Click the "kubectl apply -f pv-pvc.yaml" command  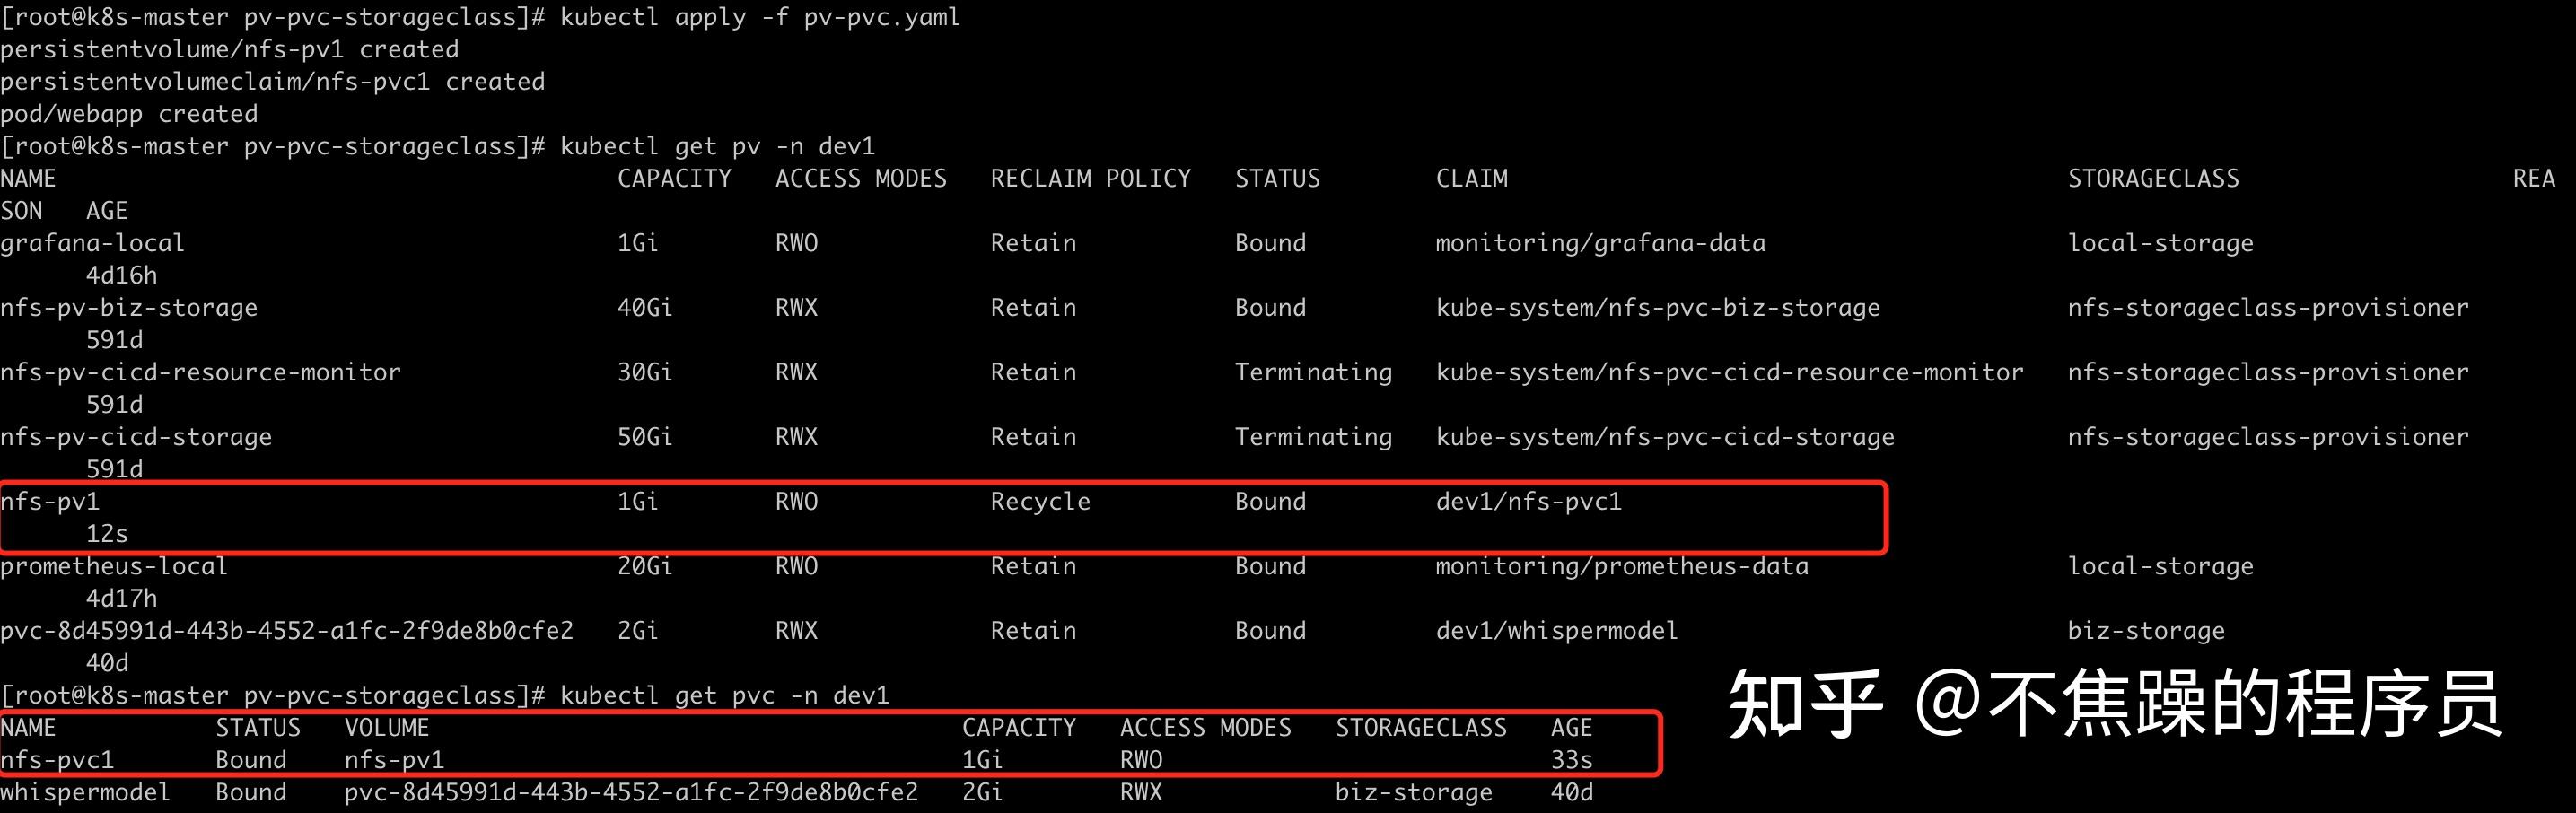(759, 17)
